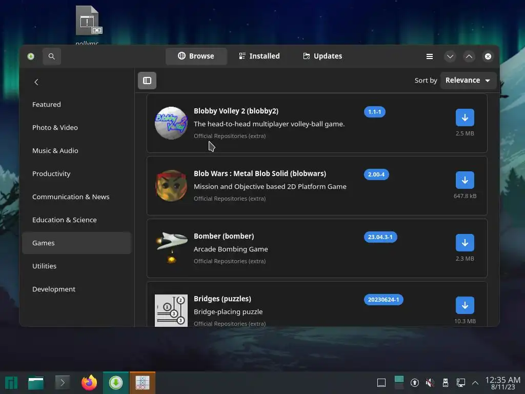Click the Blobby Volley 2 app icon
The width and height of the screenshot is (525, 394).
pyautogui.click(x=171, y=123)
